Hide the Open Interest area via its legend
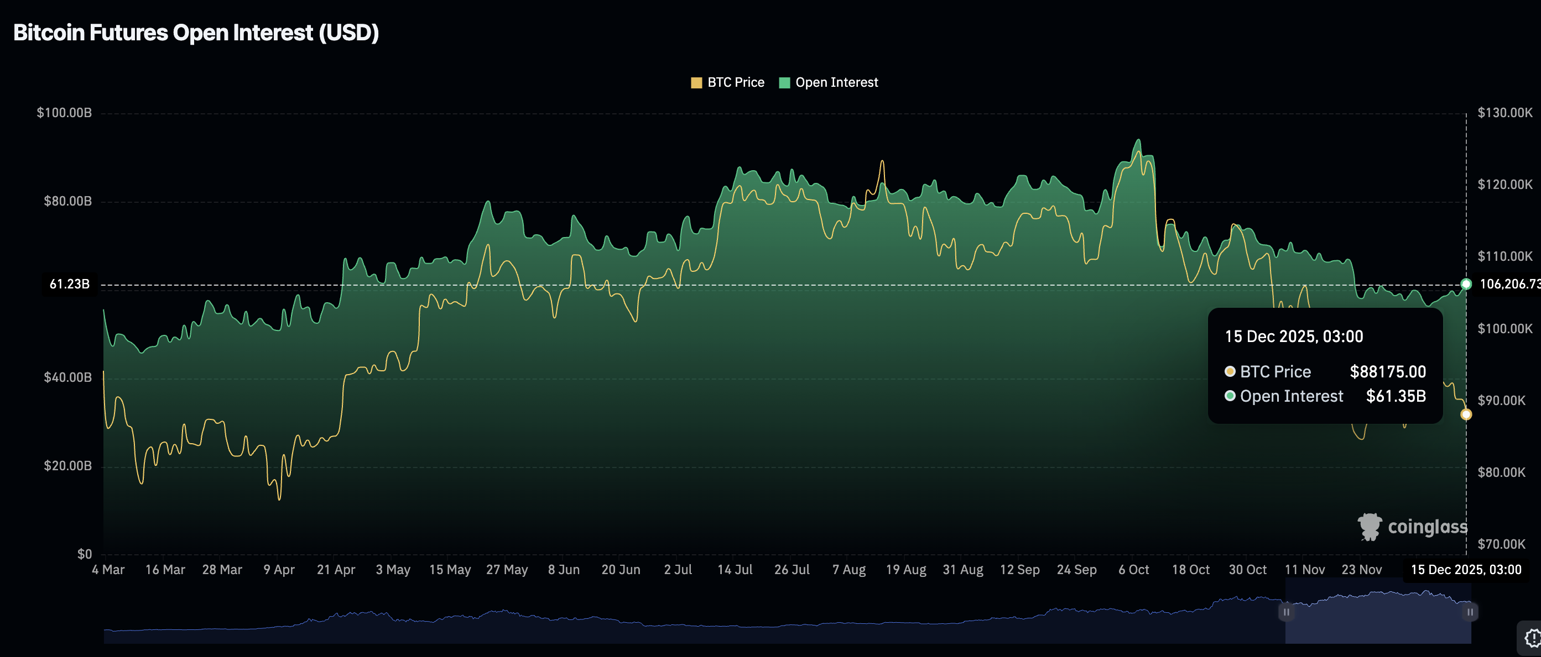Image resolution: width=1541 pixels, height=657 pixels. [x=836, y=82]
